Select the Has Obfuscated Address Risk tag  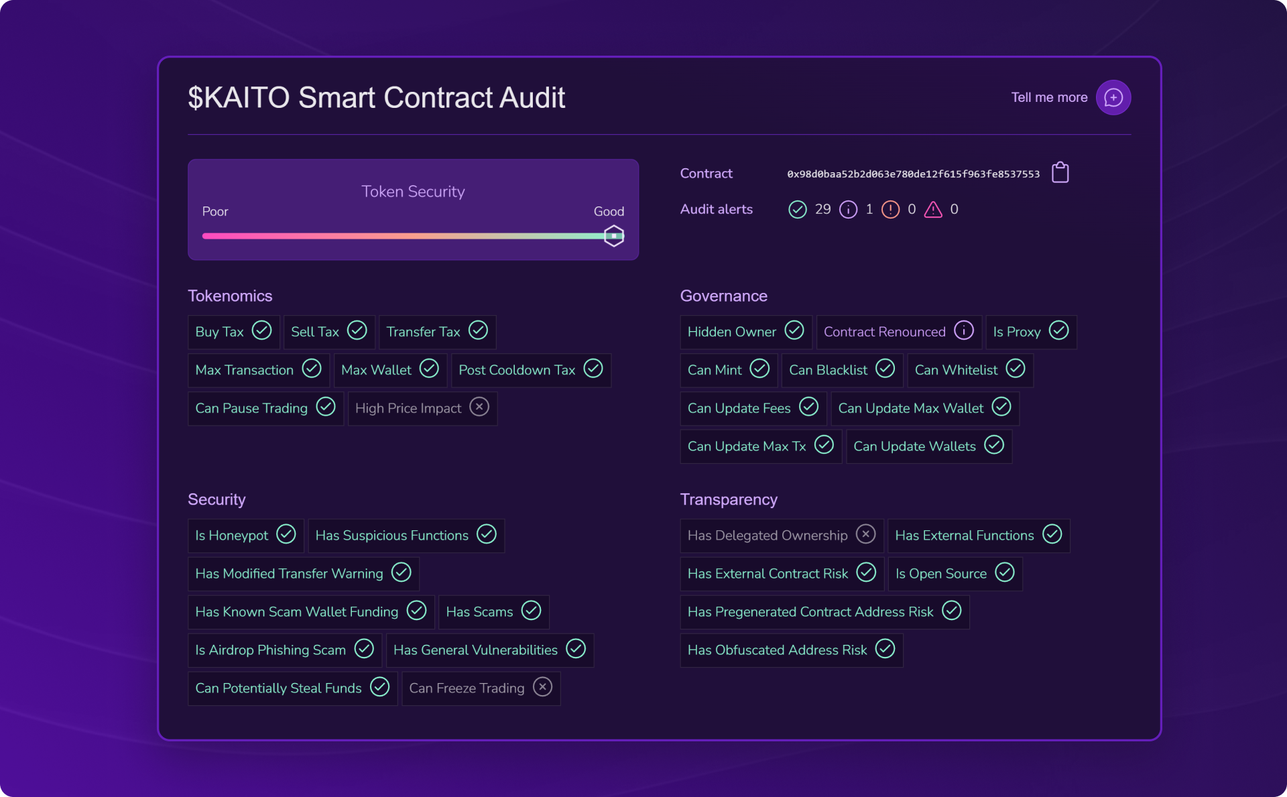(790, 650)
